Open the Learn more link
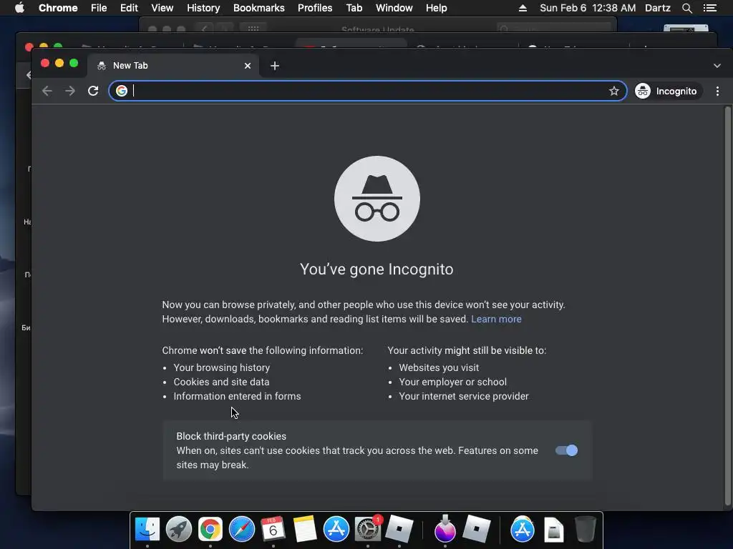733x549 pixels. [x=496, y=320]
